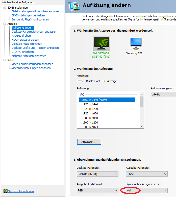The image size is (176, 197).
Task: Click the DisplayPort connector icon
Action: point(80,81)
